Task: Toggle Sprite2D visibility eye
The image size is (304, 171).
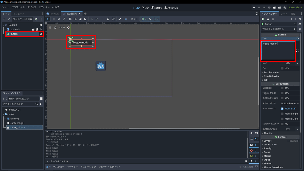Action: (41, 29)
